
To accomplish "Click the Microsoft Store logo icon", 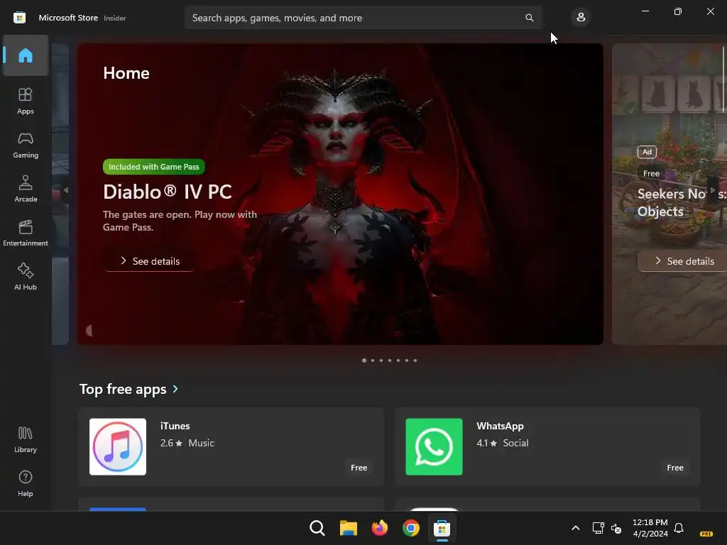I will point(19,18).
